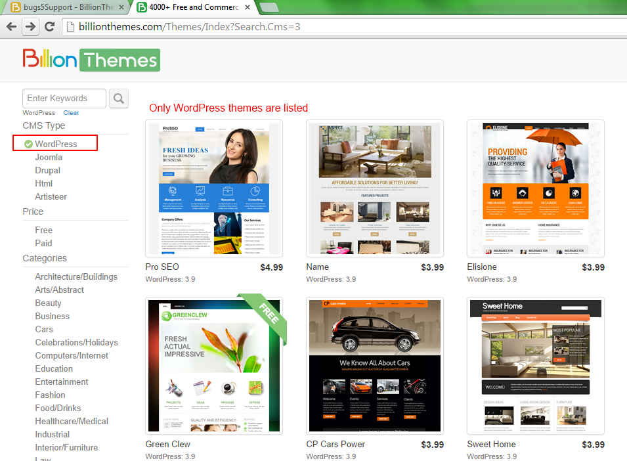Viewport: 627px width, 461px height.
Task: Reload the page with the refresh icon
Action: (x=49, y=27)
